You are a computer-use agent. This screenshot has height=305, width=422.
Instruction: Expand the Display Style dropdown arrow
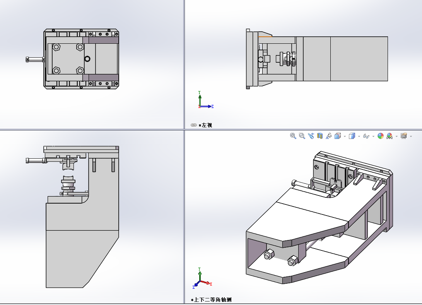359,136
